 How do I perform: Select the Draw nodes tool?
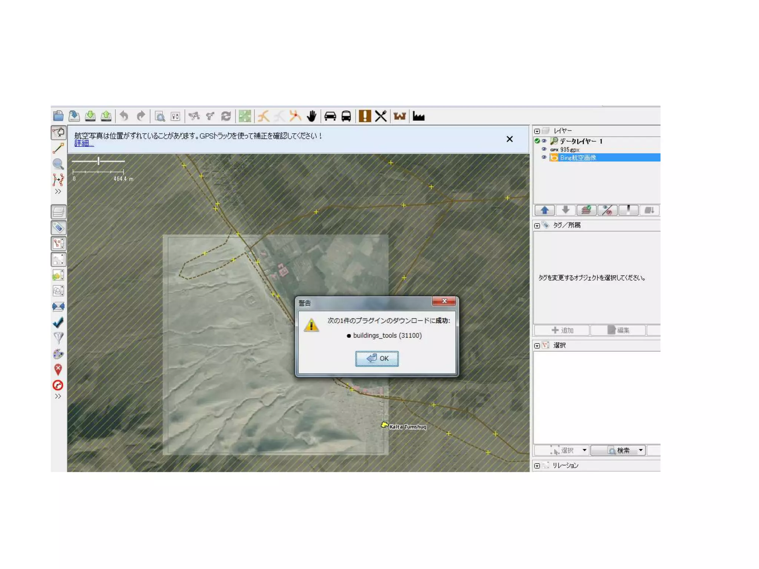tap(58, 149)
